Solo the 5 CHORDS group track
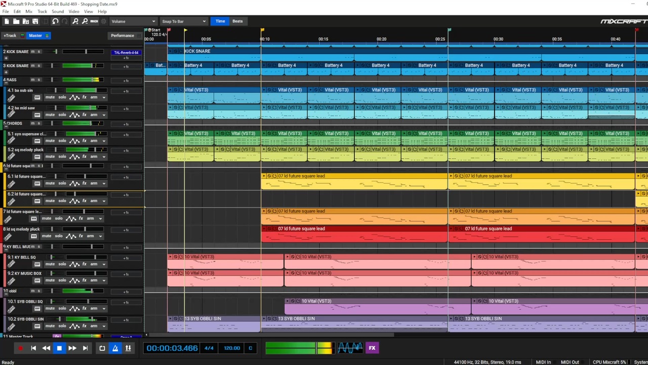This screenshot has width=648, height=365. pyautogui.click(x=38, y=124)
